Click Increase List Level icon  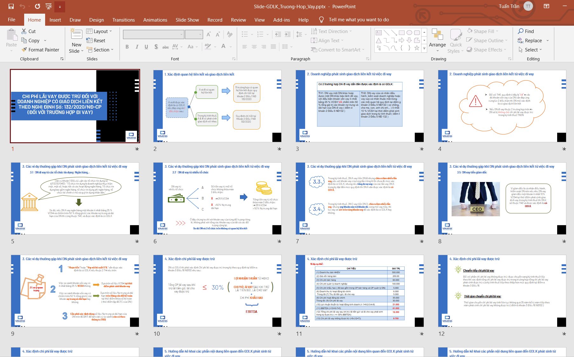click(288, 34)
